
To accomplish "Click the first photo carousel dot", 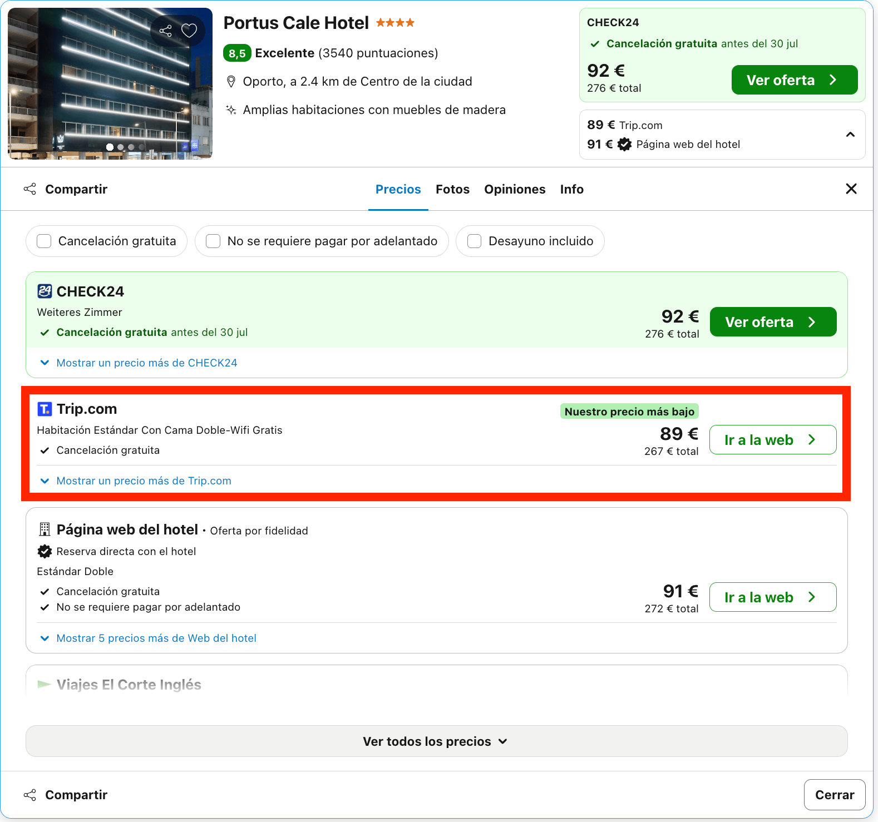I will (x=110, y=147).
